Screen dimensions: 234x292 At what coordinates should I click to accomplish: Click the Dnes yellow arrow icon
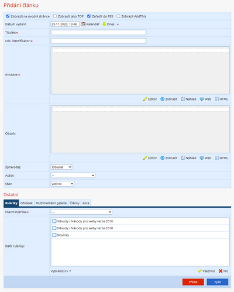pos(104,24)
